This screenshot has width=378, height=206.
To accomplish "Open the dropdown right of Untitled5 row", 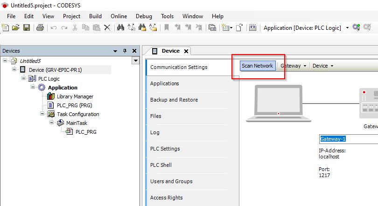I will click(x=136, y=61).
